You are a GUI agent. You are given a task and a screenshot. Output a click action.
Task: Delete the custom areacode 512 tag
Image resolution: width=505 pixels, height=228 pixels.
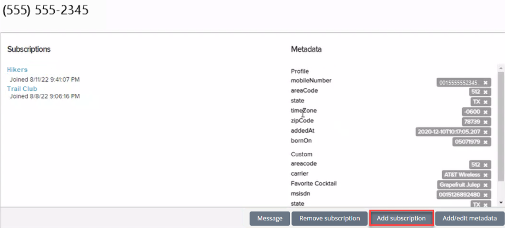[485, 165]
